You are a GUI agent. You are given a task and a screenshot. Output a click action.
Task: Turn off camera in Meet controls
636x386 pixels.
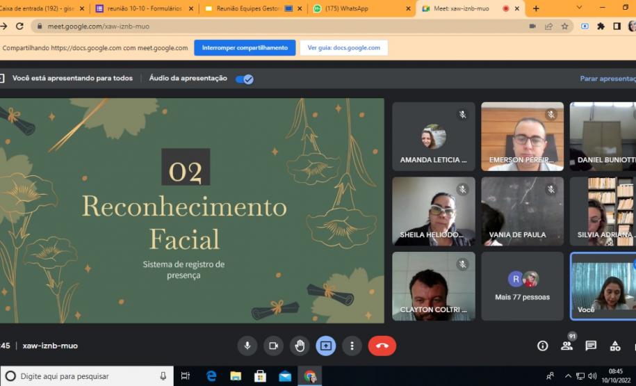tap(273, 346)
